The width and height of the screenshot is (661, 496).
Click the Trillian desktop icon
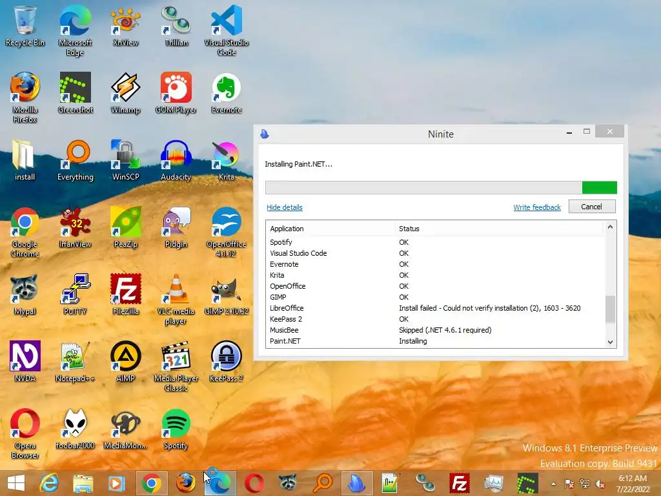(x=176, y=26)
